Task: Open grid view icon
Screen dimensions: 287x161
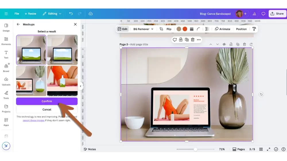Action: (x=261, y=149)
